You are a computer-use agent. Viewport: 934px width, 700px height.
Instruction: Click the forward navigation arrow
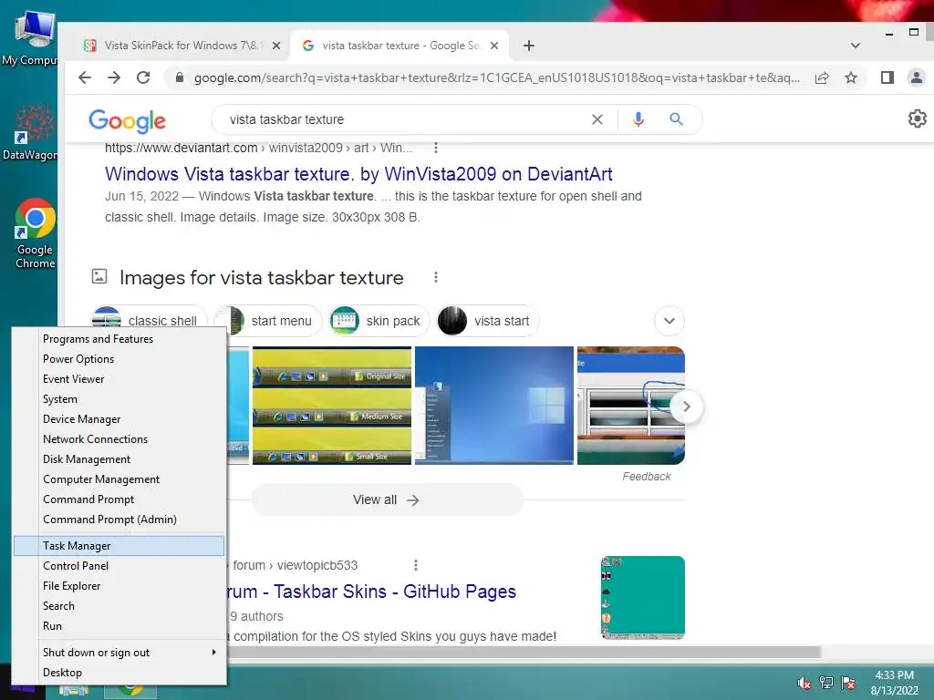[114, 77]
